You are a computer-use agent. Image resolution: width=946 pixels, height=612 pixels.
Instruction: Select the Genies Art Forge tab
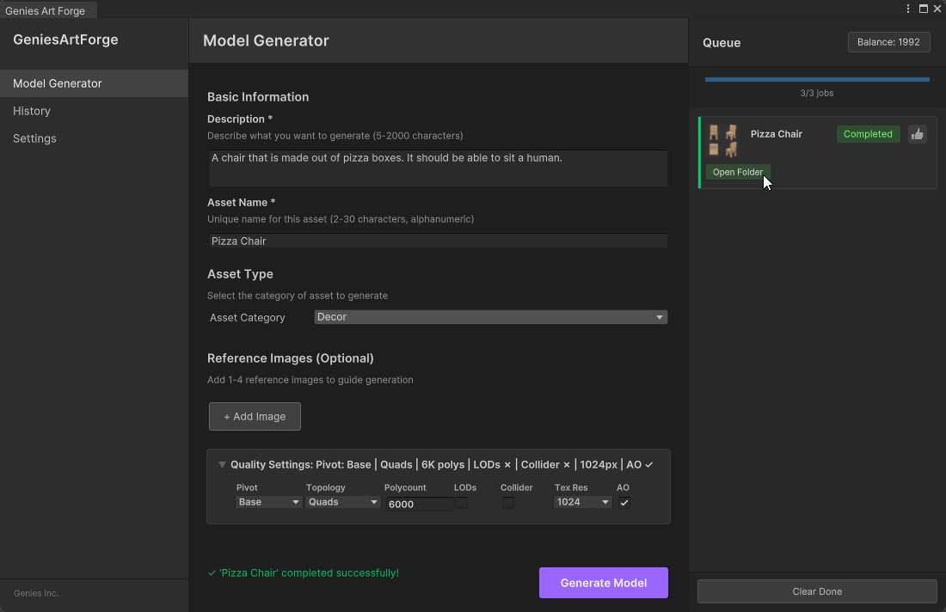click(x=46, y=10)
